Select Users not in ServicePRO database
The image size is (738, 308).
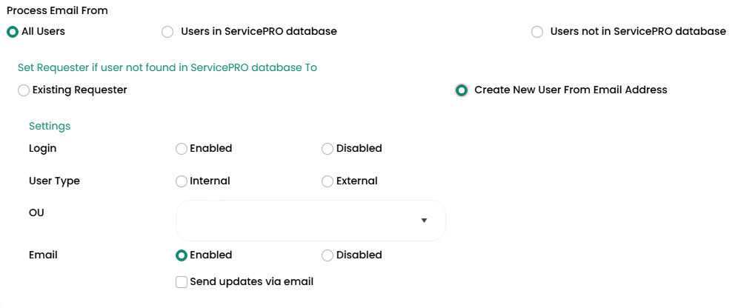point(537,32)
